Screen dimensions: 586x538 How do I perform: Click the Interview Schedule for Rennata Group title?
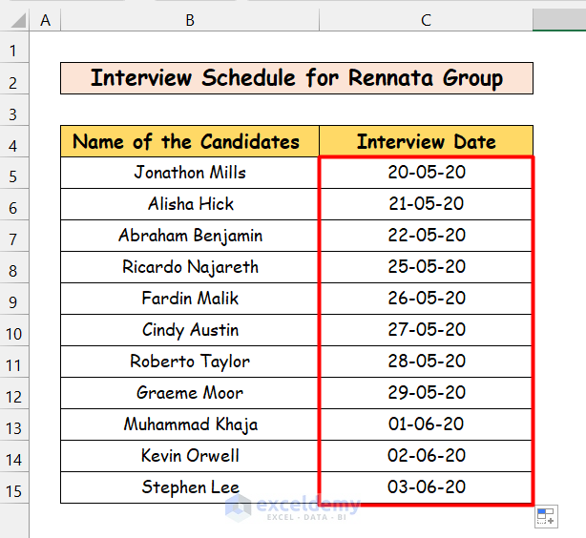[297, 79]
